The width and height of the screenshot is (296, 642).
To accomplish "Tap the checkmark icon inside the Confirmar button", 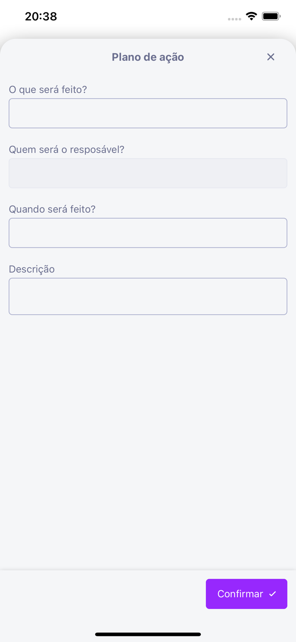I will coord(273,594).
